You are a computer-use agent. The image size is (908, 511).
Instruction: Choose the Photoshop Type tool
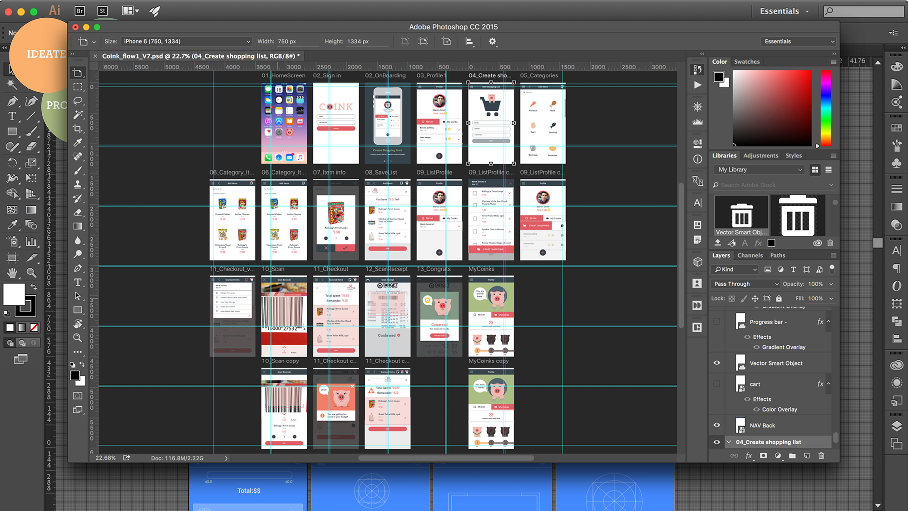[x=78, y=282]
